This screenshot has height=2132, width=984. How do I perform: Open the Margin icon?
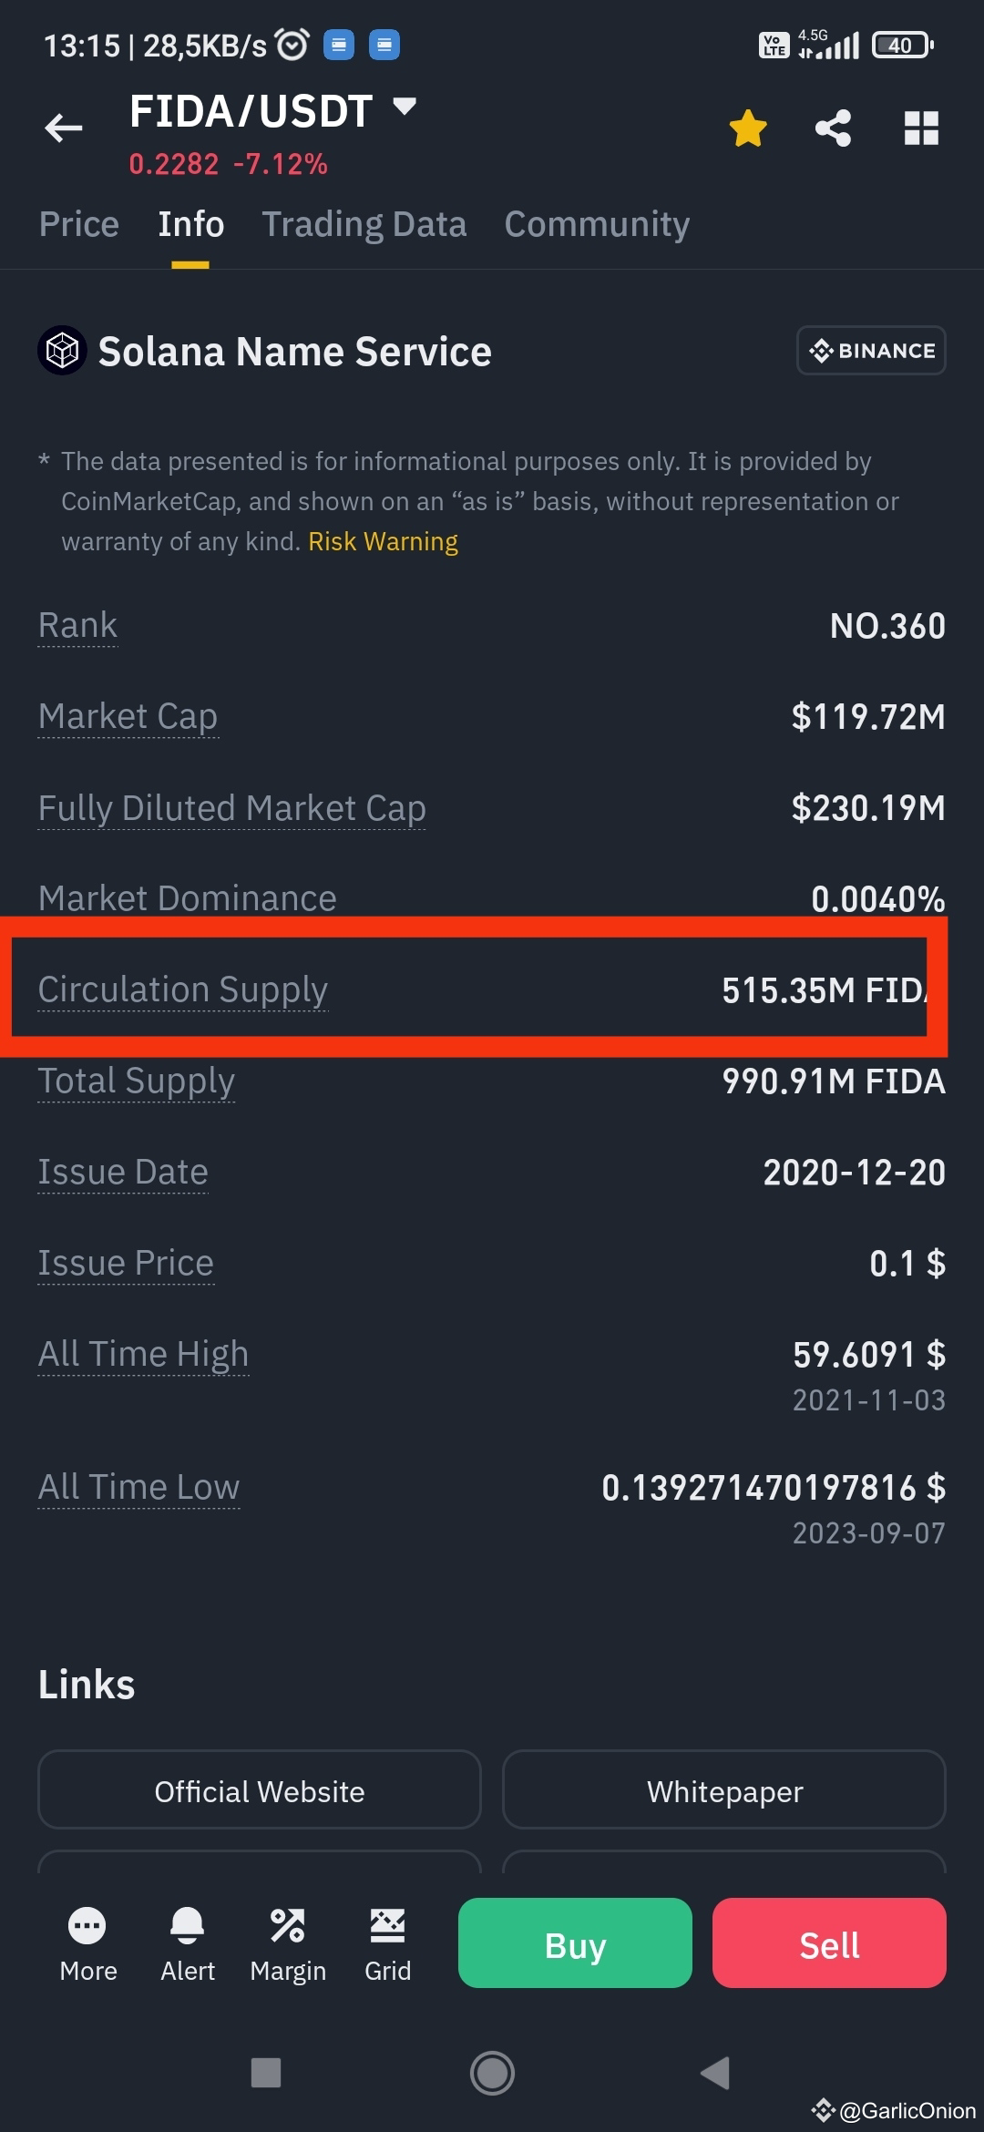[288, 1943]
